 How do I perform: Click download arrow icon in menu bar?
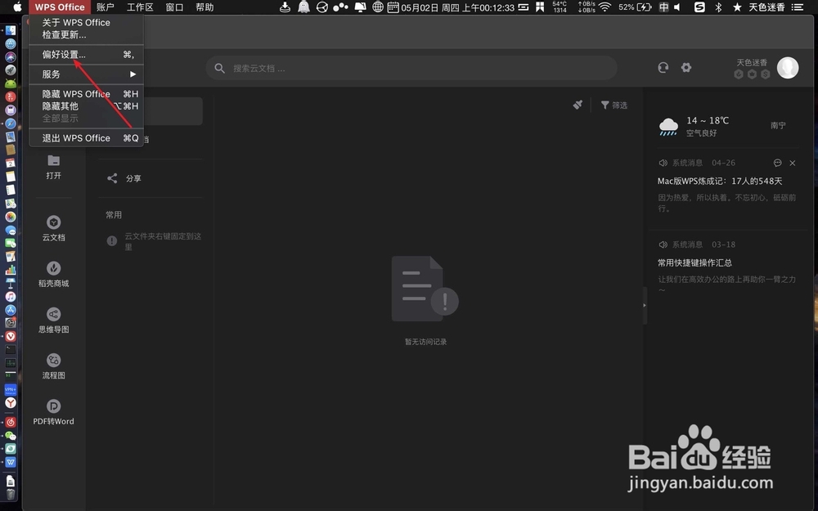tap(285, 7)
